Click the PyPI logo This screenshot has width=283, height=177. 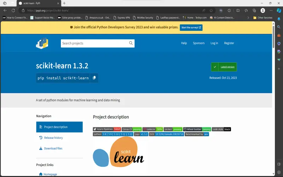pyautogui.click(x=42, y=43)
